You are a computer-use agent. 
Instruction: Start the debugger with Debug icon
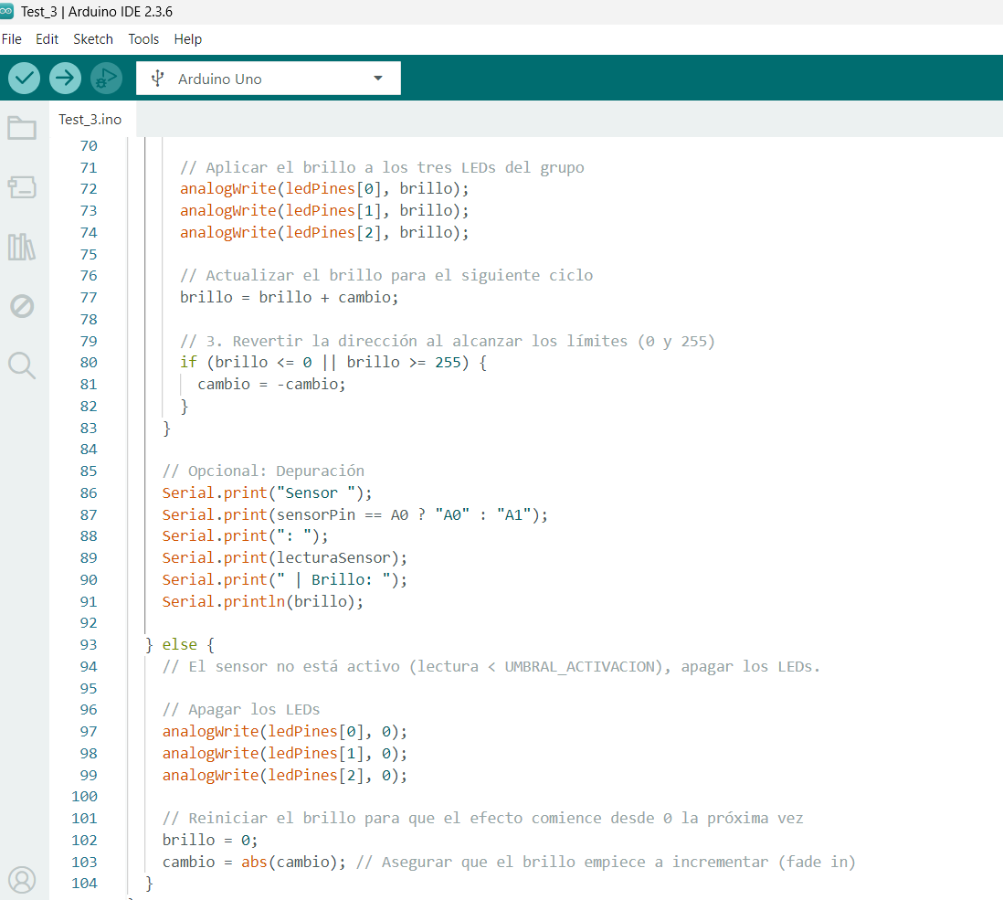[x=106, y=79]
